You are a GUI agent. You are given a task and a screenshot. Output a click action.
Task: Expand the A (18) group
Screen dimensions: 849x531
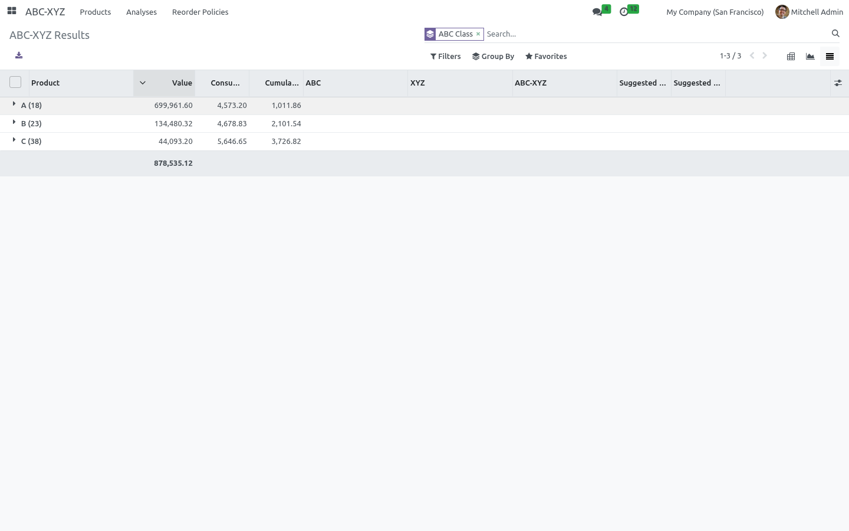pyautogui.click(x=14, y=104)
